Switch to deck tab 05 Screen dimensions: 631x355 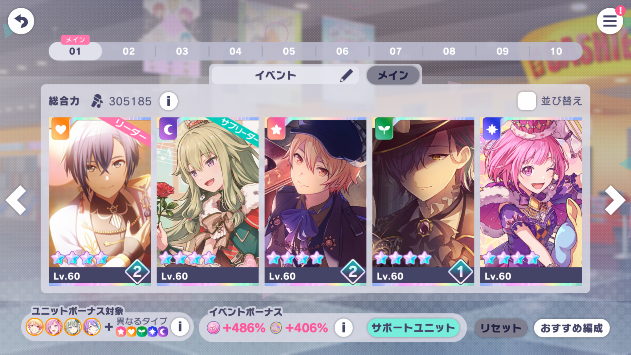point(289,51)
